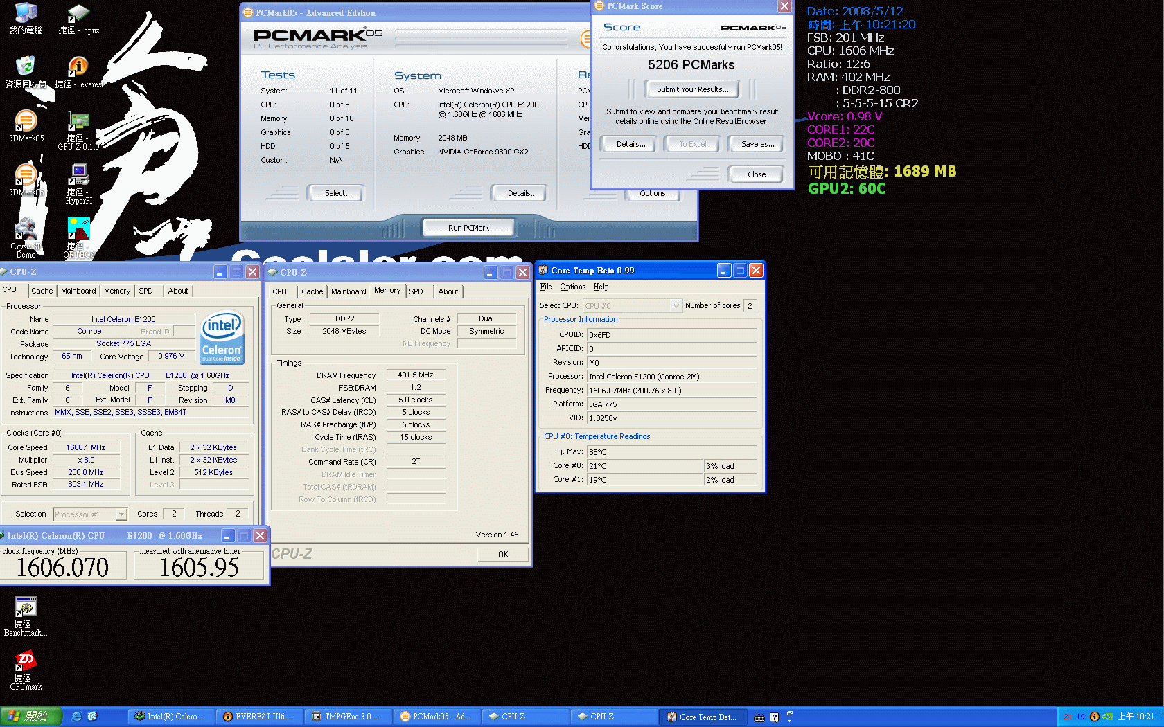This screenshot has width=1164, height=727.
Task: Open the CPUmark shortcut desktop icon
Action: tap(26, 670)
